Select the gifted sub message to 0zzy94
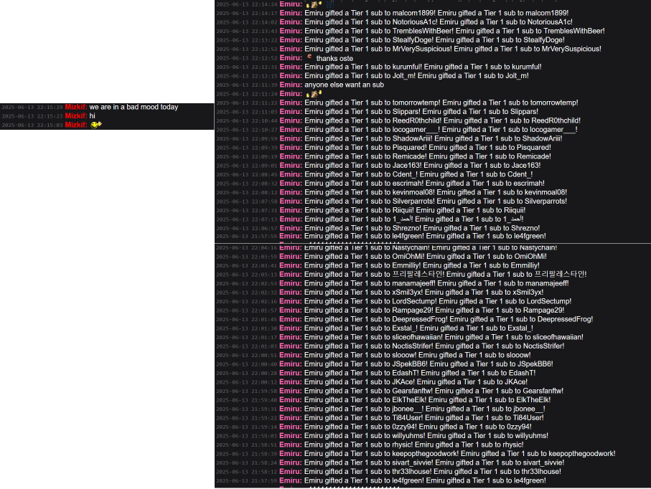The height and width of the screenshot is (489, 651). (x=418, y=427)
